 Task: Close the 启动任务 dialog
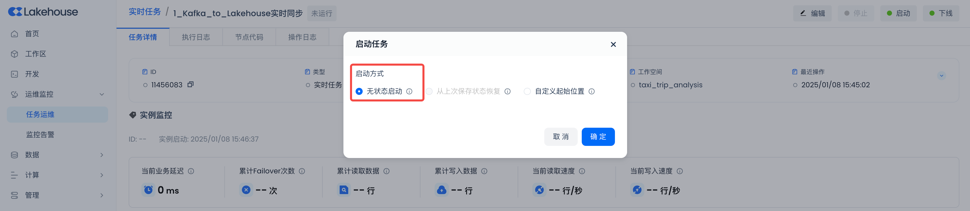click(x=613, y=44)
